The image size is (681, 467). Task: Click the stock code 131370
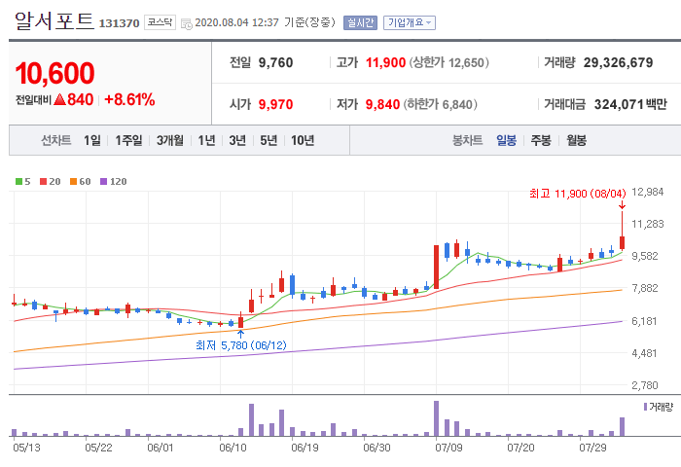[119, 23]
